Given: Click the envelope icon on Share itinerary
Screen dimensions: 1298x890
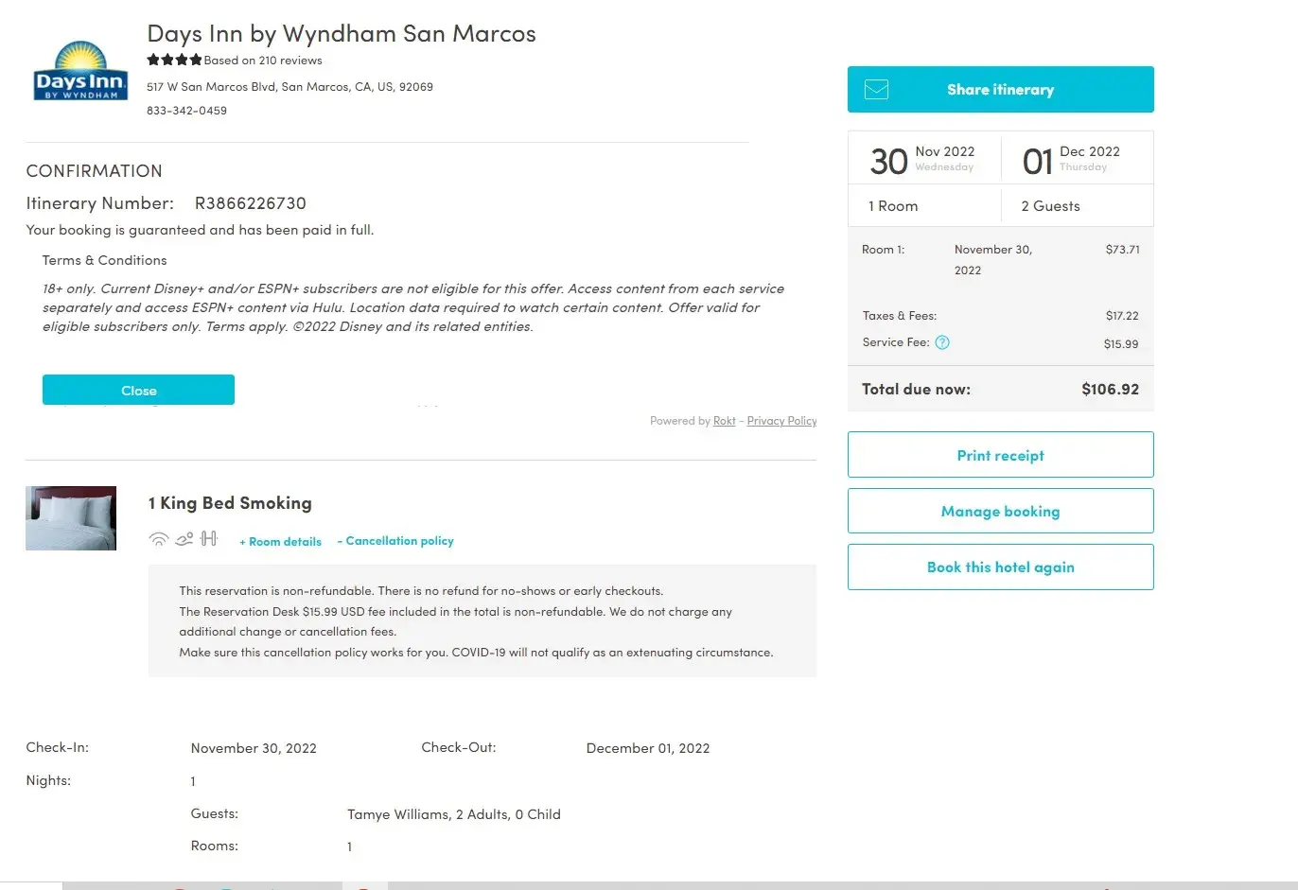Looking at the screenshot, I should click(x=877, y=90).
